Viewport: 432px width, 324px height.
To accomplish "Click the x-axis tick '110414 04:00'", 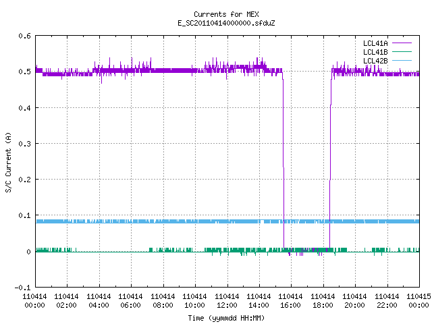I will [x=99, y=301].
